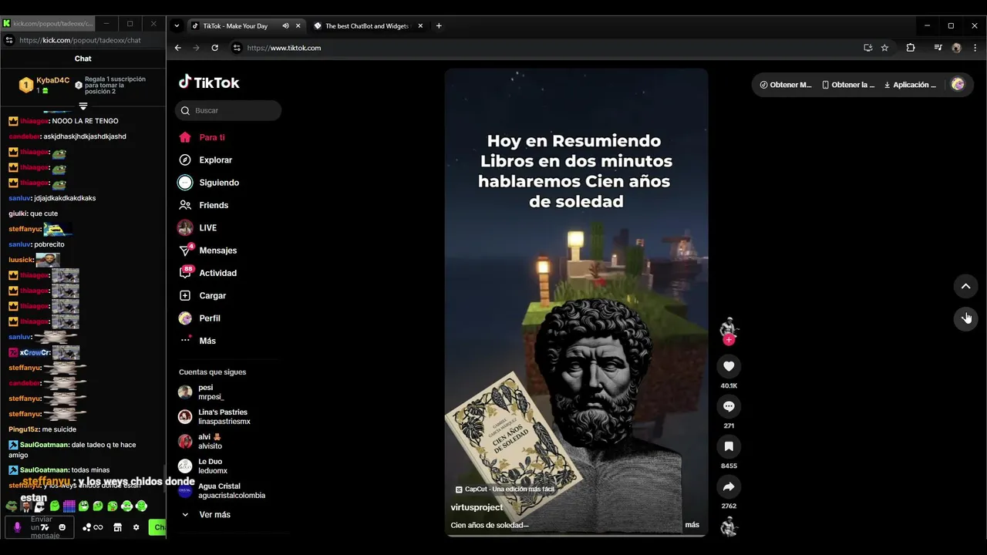Open the virtusproject username on the video
The image size is (987, 555).
(477, 507)
